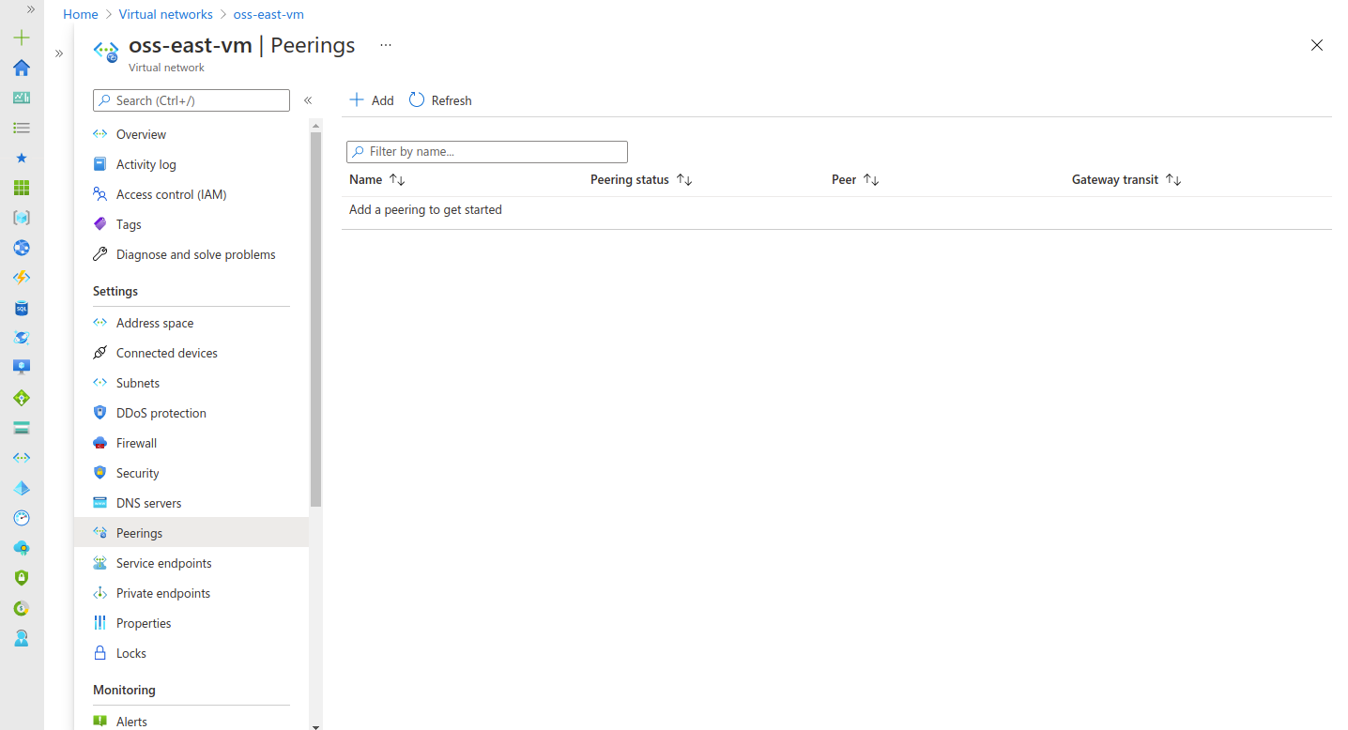Sort peerings by Name column arrows
Screen dimensions: 1348x730
pyautogui.click(x=397, y=180)
